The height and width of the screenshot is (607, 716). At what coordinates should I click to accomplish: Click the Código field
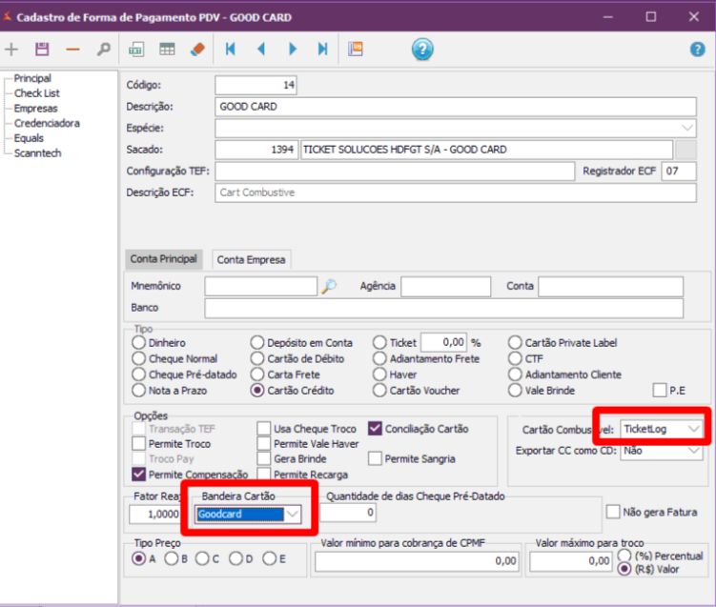point(256,86)
